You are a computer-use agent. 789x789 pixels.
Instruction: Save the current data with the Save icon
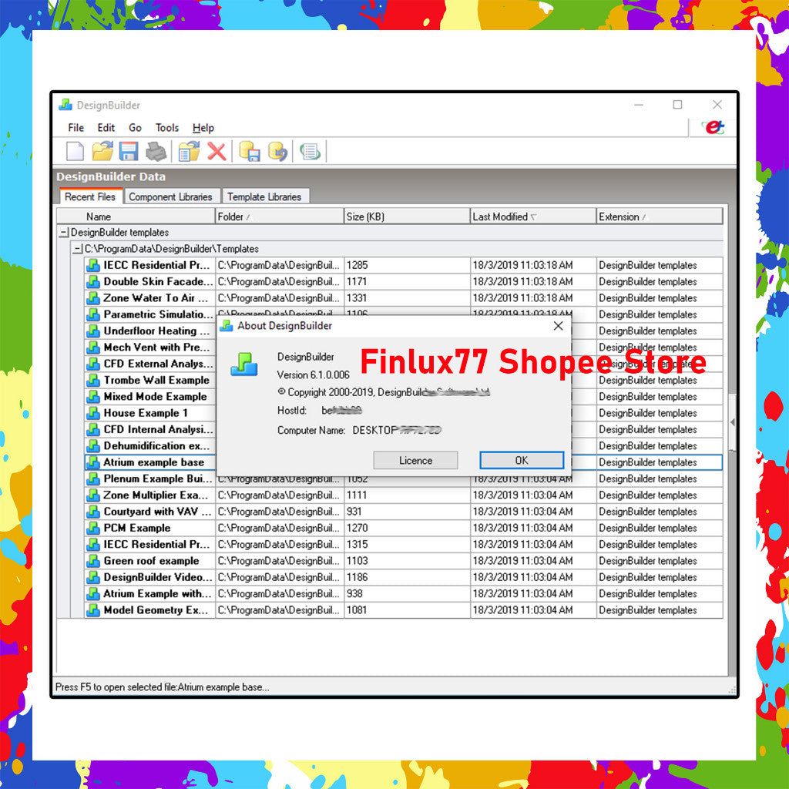tap(130, 151)
